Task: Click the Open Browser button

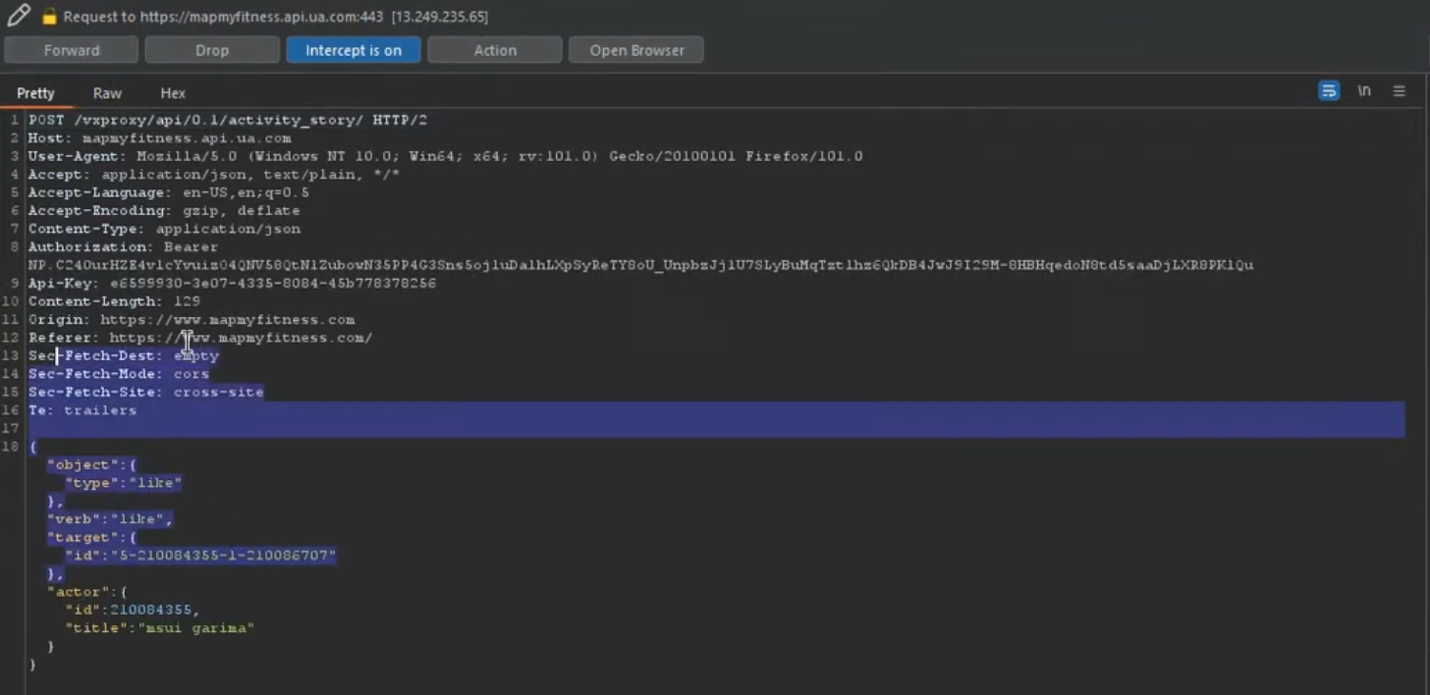Action: pos(636,50)
